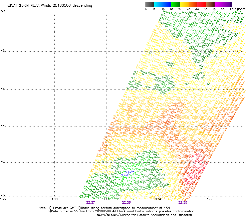Viewport: 247px width, 217px height.
Task: Click the plot title 'ASCAT 25KM NOAA Winds'
Action: [x=29, y=5]
